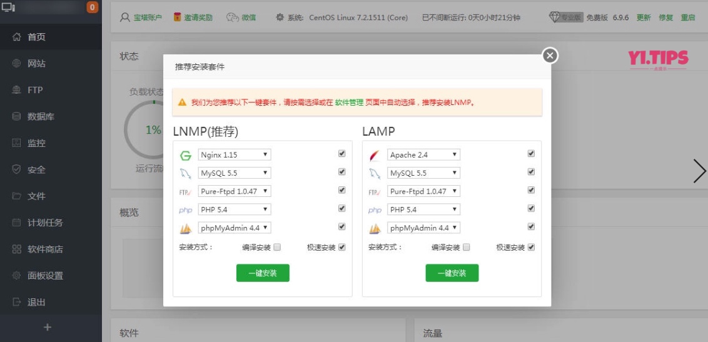The width and height of the screenshot is (708, 342).
Task: Open the LNMP phpMyAdmin 4.4 dropdown
Action: click(235, 228)
